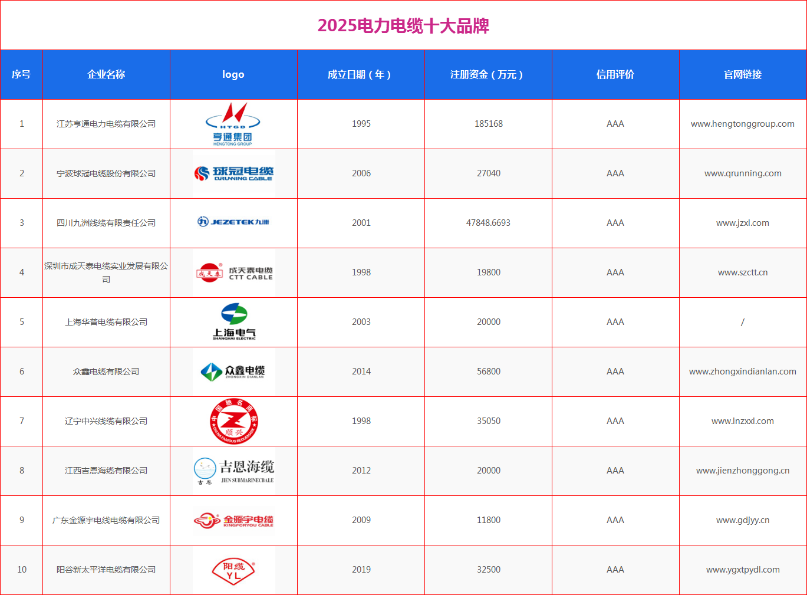The height and width of the screenshot is (595, 807).
Task: Click the company name 江苏亨通电力电缆有限公司
Action: pyautogui.click(x=106, y=124)
